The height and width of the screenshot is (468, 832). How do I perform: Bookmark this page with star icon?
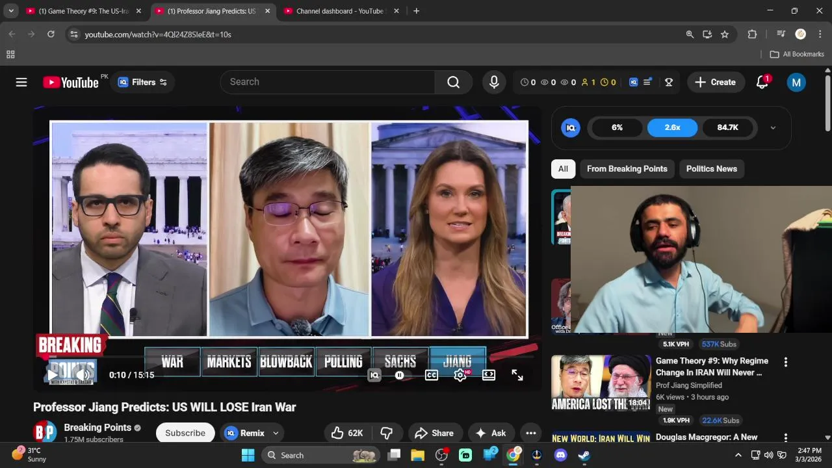pyautogui.click(x=725, y=34)
